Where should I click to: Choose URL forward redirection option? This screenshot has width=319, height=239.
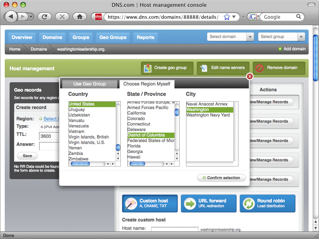209,204
